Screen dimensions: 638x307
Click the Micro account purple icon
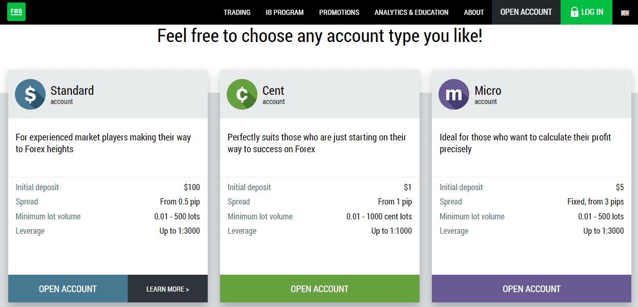click(x=454, y=94)
